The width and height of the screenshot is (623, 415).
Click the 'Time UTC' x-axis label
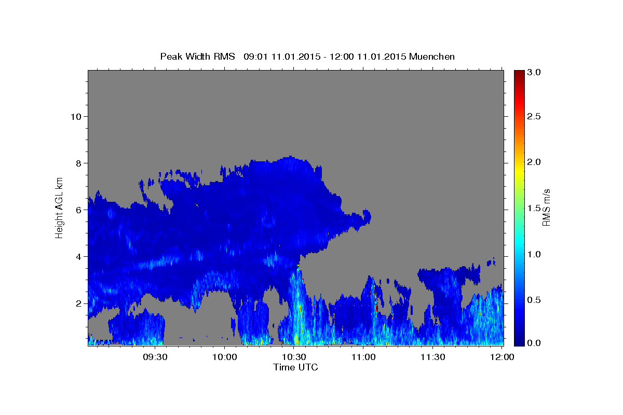coord(295,367)
